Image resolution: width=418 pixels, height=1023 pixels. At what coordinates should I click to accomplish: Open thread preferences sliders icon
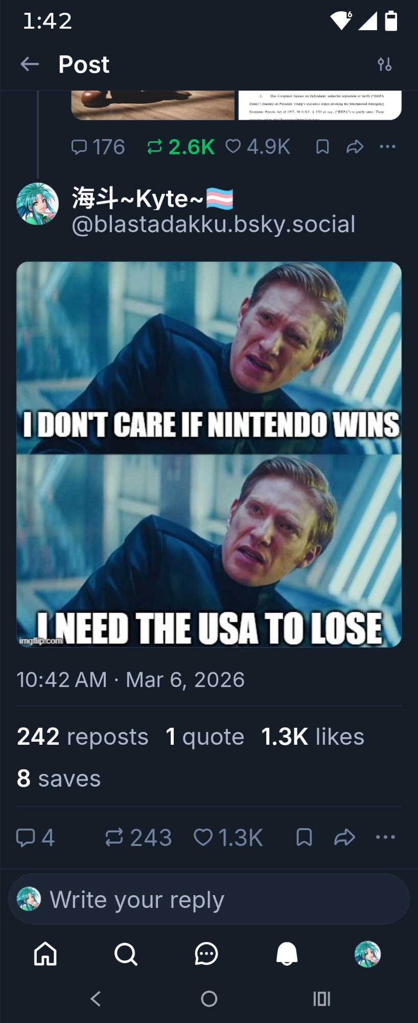(384, 64)
